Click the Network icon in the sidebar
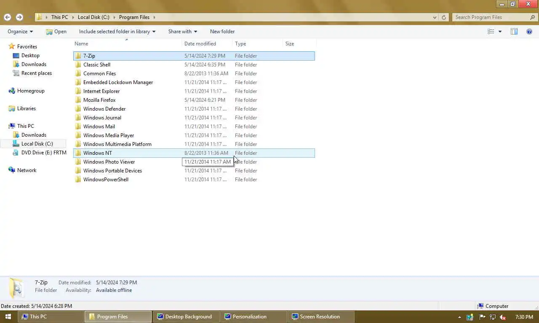Viewport: 539px width, 323px height. (12, 170)
